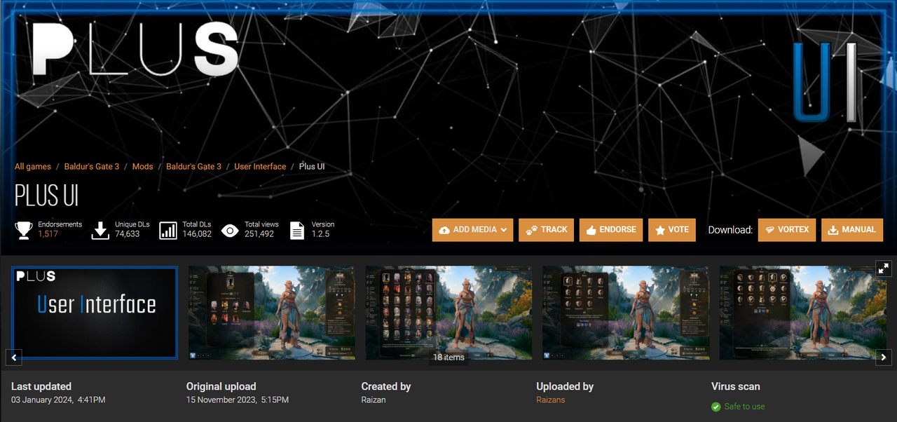Click the 146,082 total downloads value

[197, 234]
